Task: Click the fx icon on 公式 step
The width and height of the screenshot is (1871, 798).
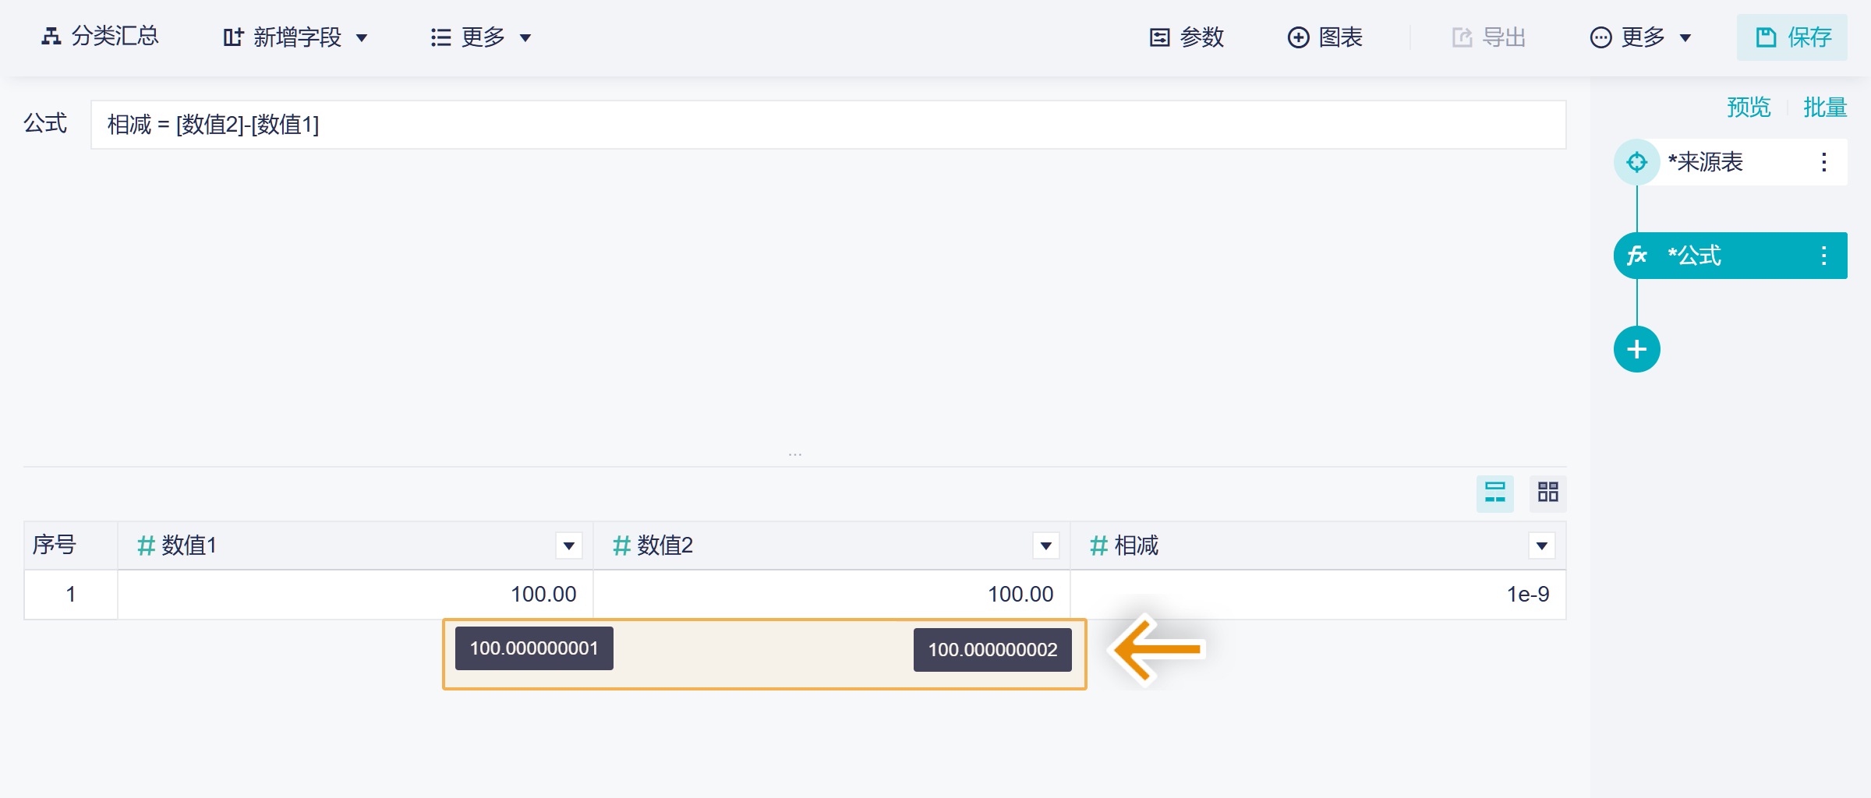Action: pyautogui.click(x=1637, y=256)
